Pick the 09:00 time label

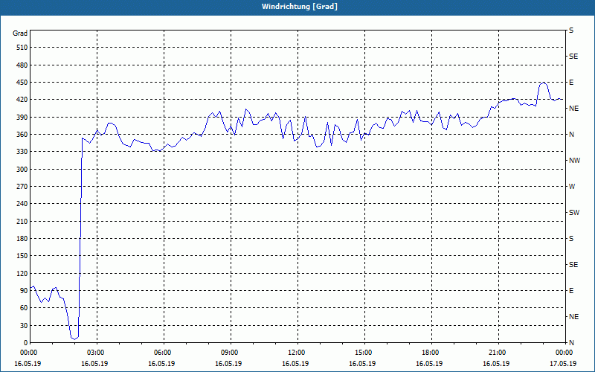coord(228,353)
